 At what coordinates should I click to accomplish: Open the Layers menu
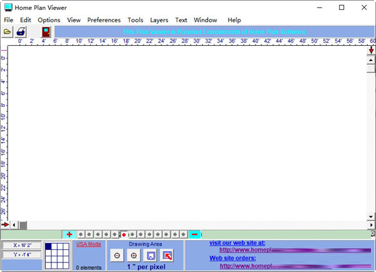[159, 20]
